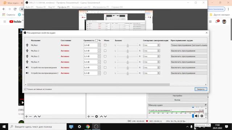Image resolution: width=232 pixels, height=130 pixels.
Task: Open Windows Settings from taskbar
Action: tap(79, 127)
